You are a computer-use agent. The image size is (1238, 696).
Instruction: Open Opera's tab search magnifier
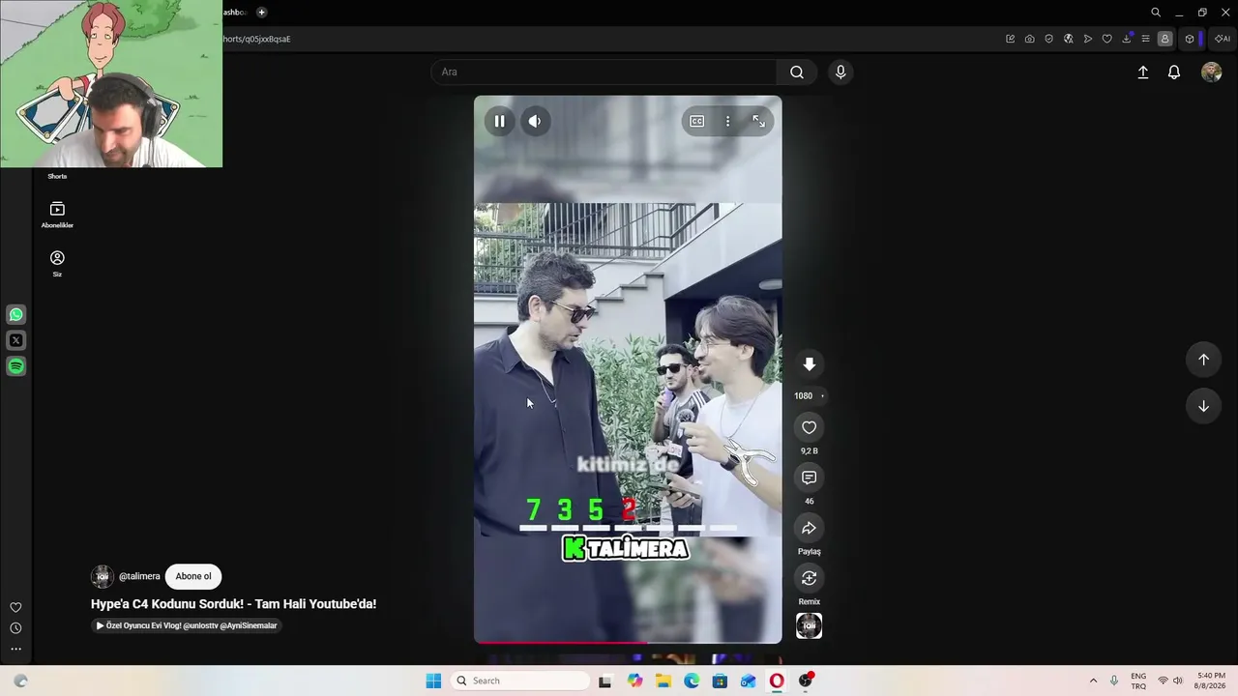(1156, 12)
